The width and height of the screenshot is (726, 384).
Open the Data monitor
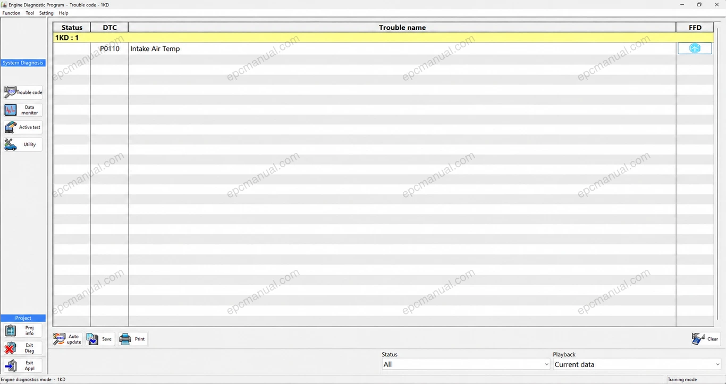[x=23, y=110]
